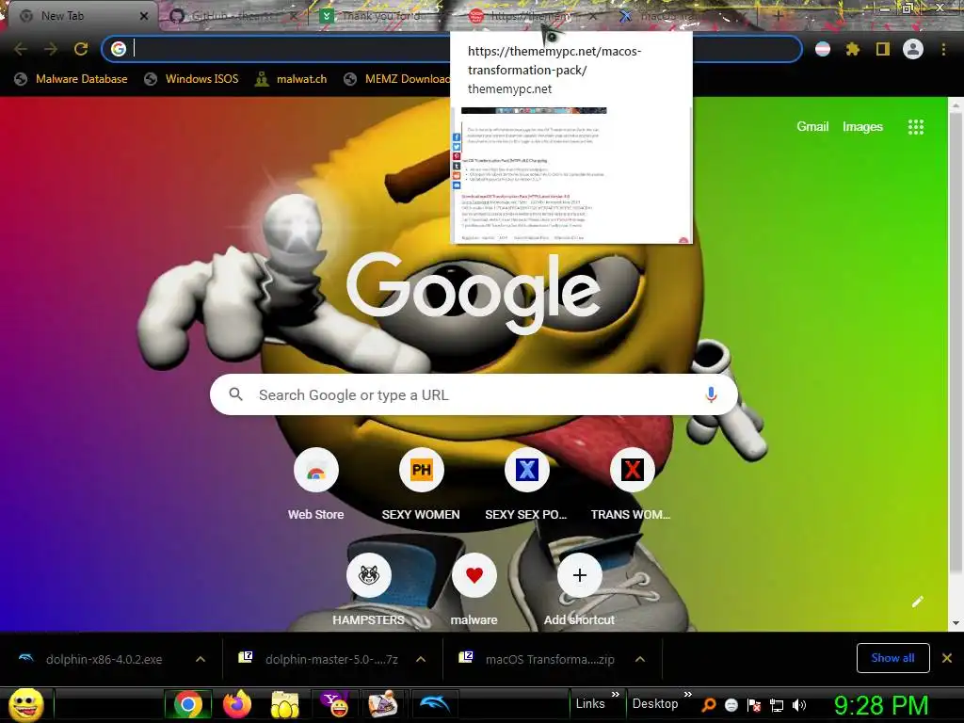Click the Google icon in address bar
This screenshot has height=723, width=964.
click(119, 49)
